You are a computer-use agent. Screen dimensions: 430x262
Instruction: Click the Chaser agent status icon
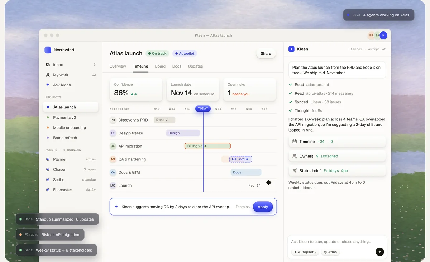coord(48,169)
